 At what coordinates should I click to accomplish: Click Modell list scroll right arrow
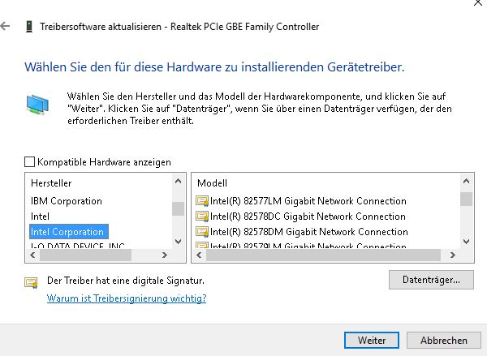453,255
